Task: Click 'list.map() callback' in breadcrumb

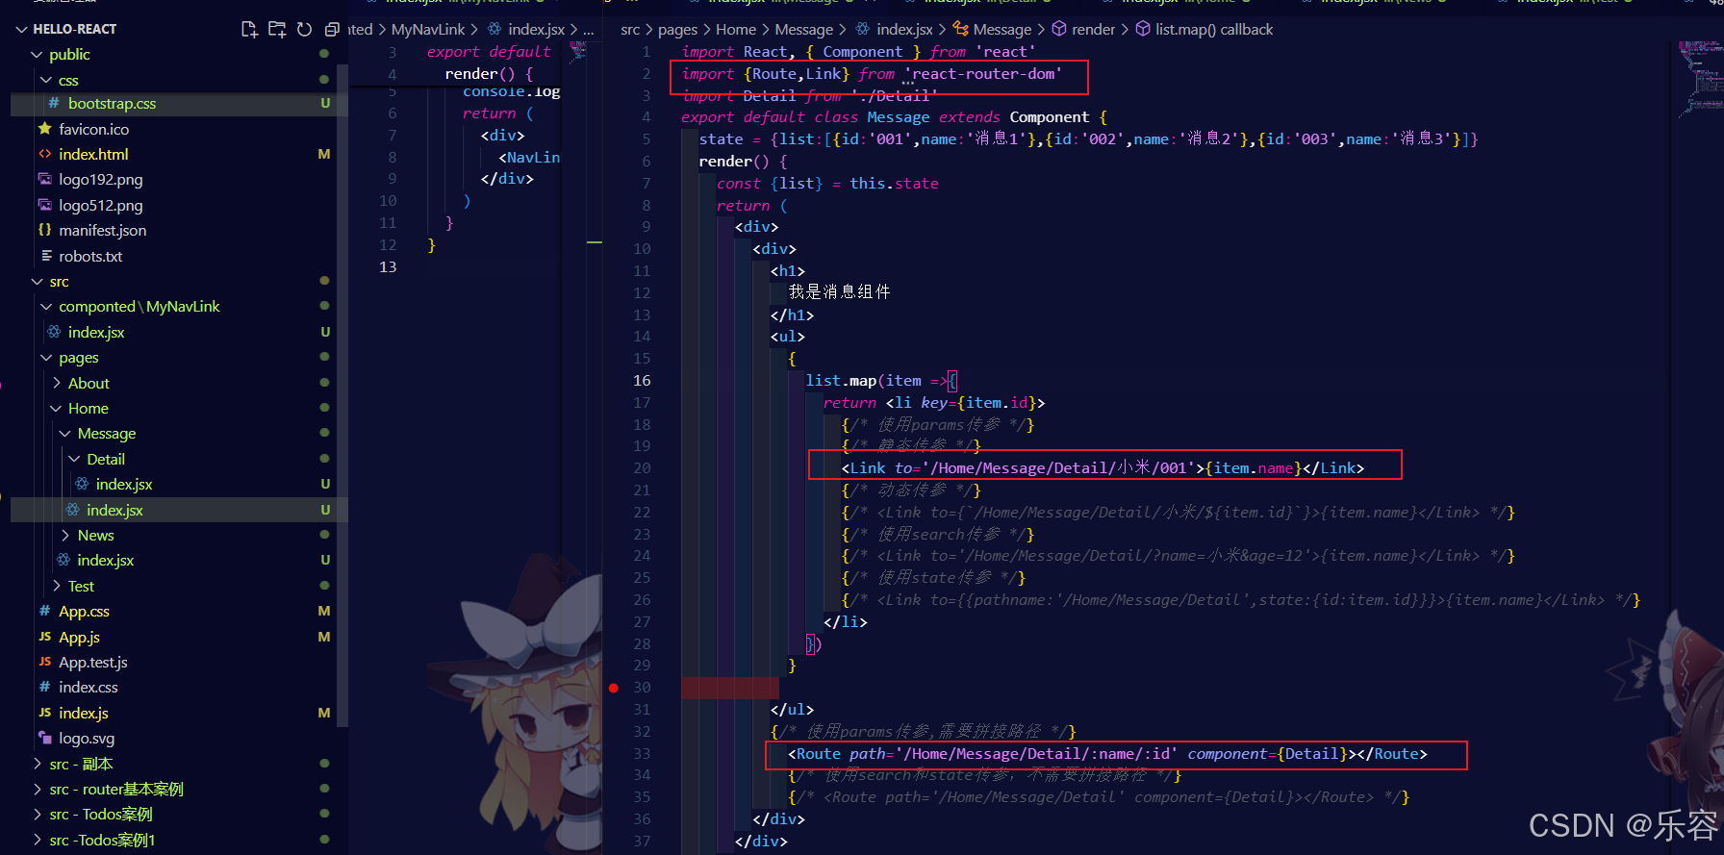Action: point(1213,30)
